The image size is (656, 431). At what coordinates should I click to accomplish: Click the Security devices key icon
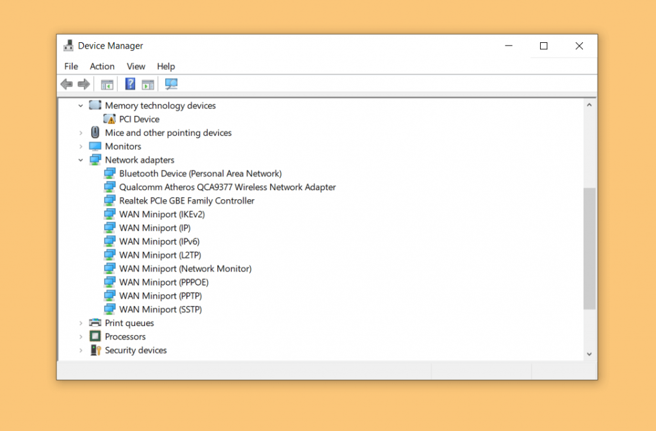pyautogui.click(x=95, y=350)
